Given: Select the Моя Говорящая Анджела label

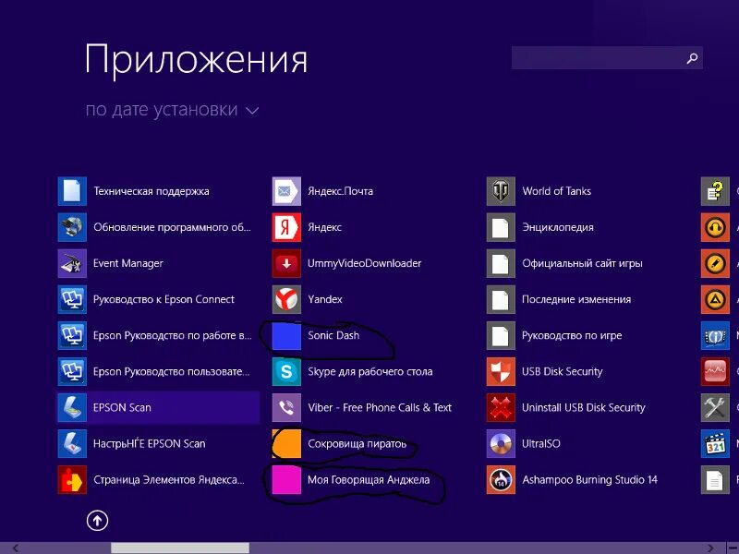Looking at the screenshot, I should (369, 479).
